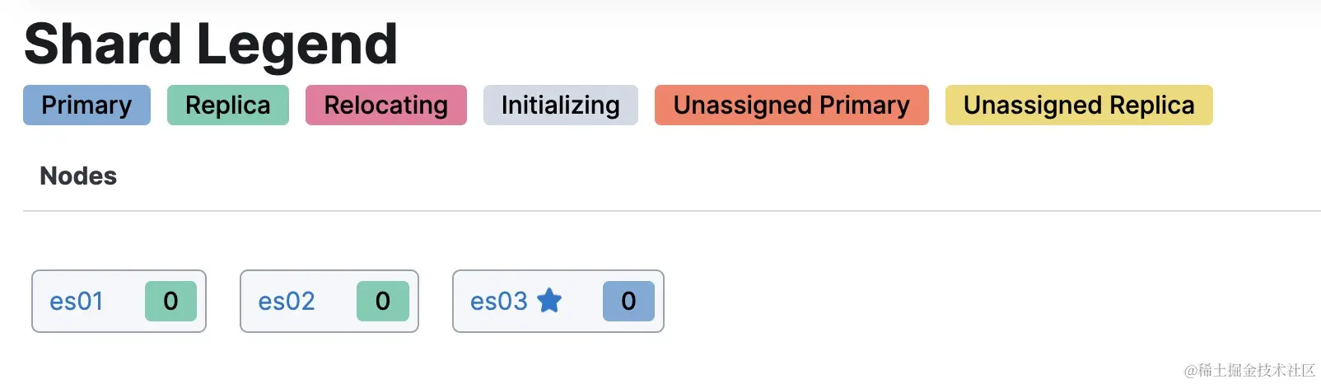Click the word Shard in the title
The image size is (1321, 384).
click(x=103, y=44)
